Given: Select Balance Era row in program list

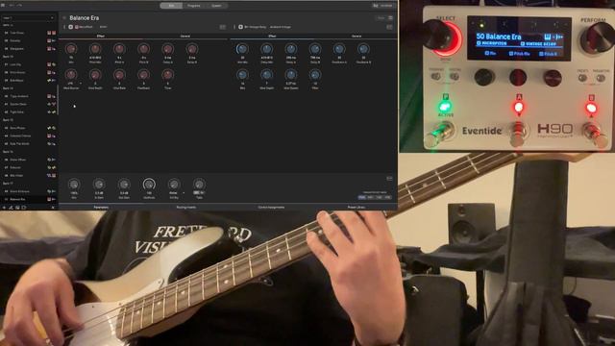Looking at the screenshot, I should tap(28, 199).
